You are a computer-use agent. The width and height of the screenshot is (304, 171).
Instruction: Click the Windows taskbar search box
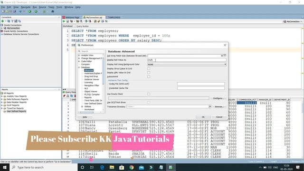[x=44, y=167]
